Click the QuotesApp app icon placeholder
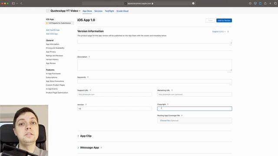The width and height of the screenshot is (278, 156). pos(47,11)
